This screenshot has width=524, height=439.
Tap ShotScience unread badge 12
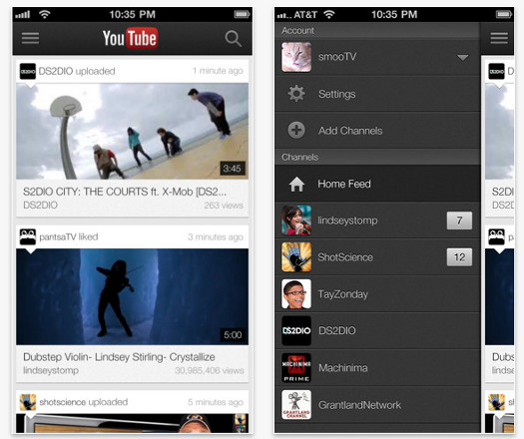[x=459, y=257]
